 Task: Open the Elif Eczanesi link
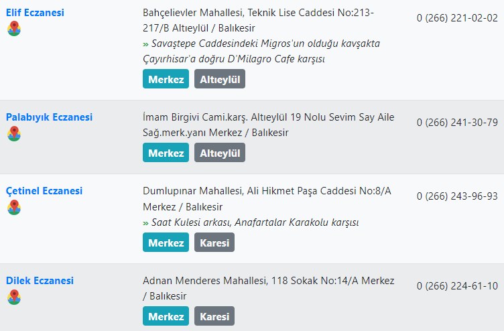click(x=35, y=13)
